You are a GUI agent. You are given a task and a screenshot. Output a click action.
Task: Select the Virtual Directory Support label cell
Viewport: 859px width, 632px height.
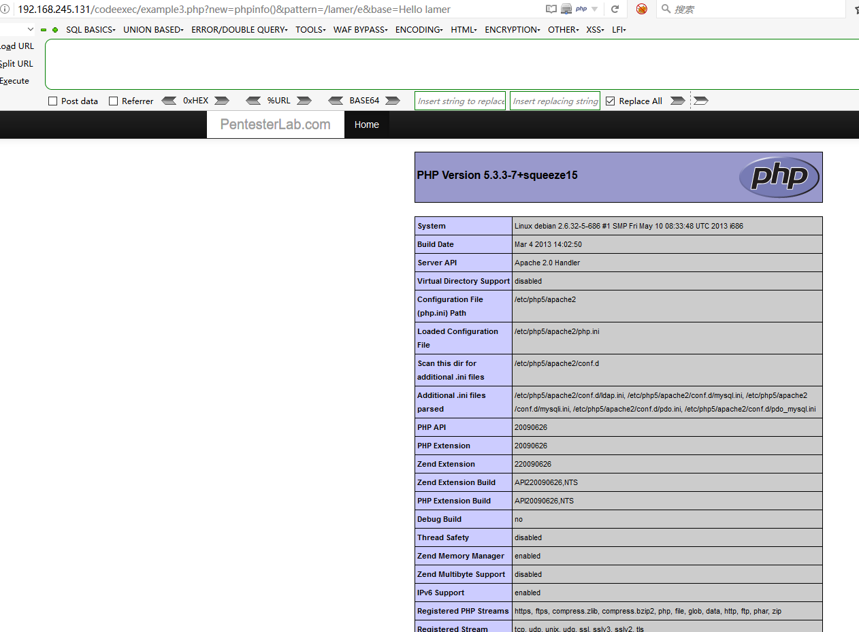(x=464, y=281)
